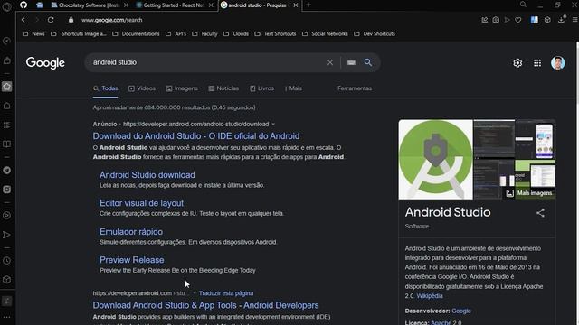Open Google settings gear
This screenshot has width=579, height=325.
click(x=517, y=63)
